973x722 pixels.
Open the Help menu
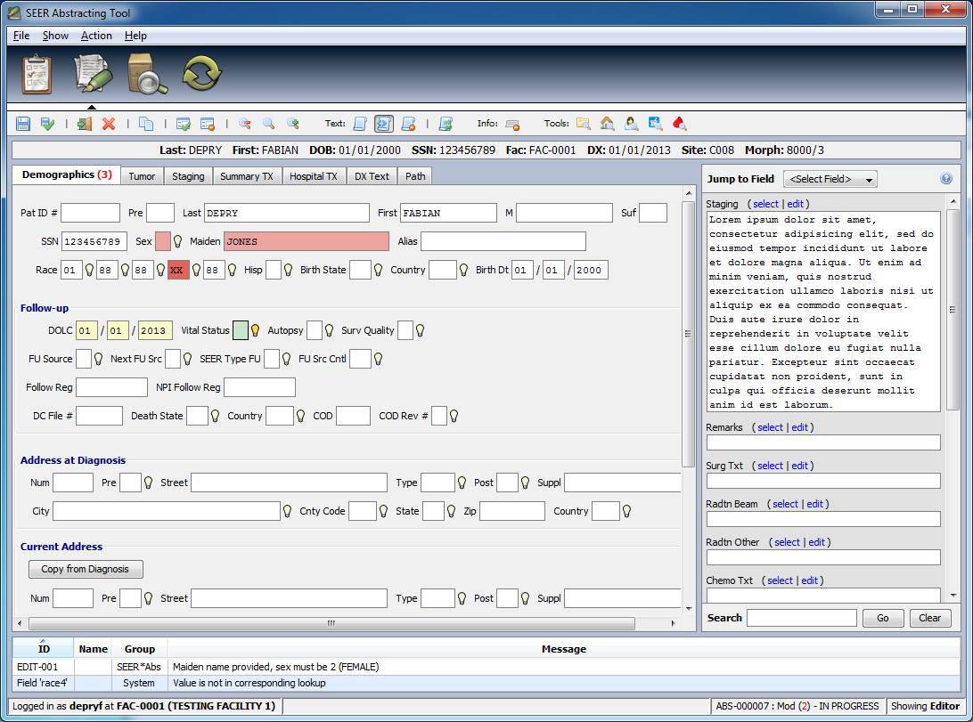point(135,36)
